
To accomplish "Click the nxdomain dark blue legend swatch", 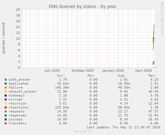I will 6,96.
